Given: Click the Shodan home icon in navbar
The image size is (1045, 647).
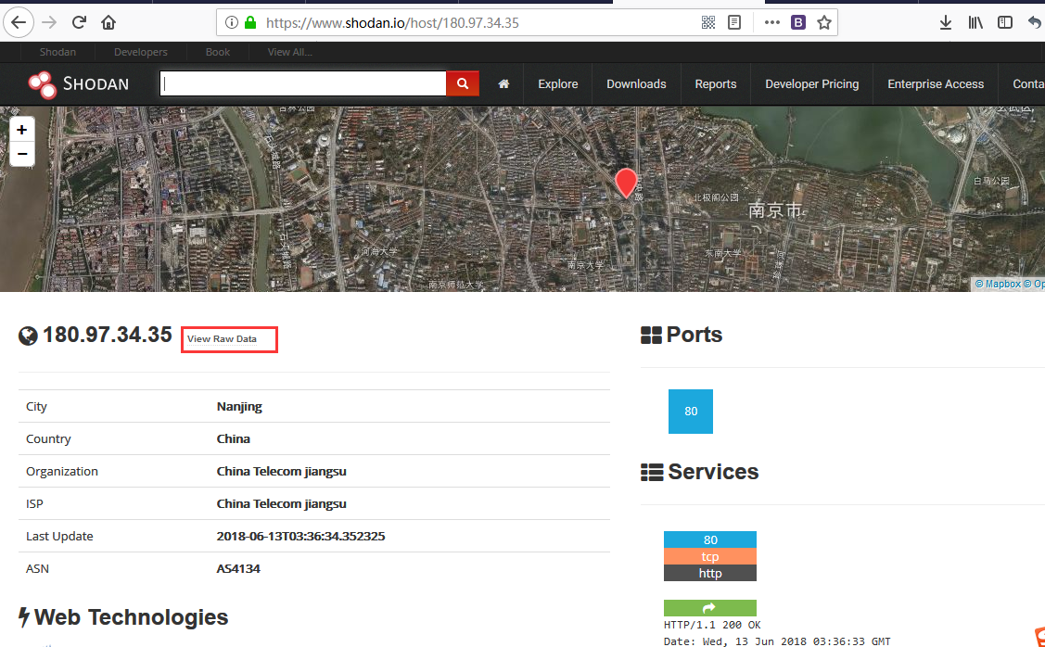Looking at the screenshot, I should 503,83.
